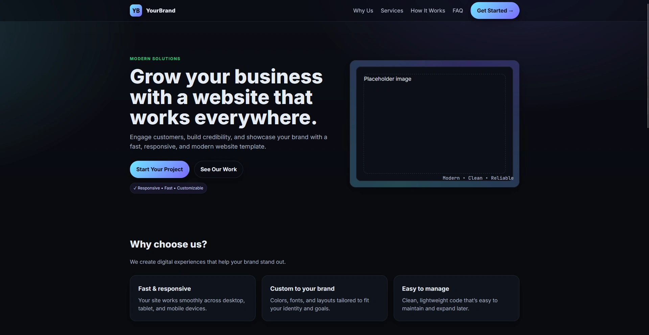Image resolution: width=649 pixels, height=335 pixels.
Task: Click the Modern Clean Reliable caption
Action: point(478,178)
